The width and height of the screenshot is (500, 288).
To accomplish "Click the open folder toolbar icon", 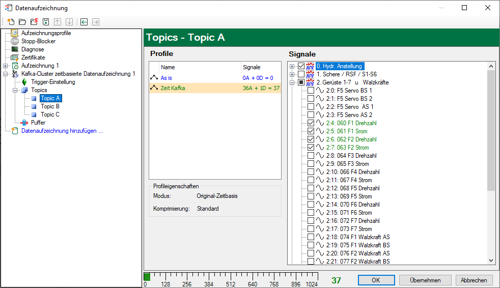I will point(22,22).
